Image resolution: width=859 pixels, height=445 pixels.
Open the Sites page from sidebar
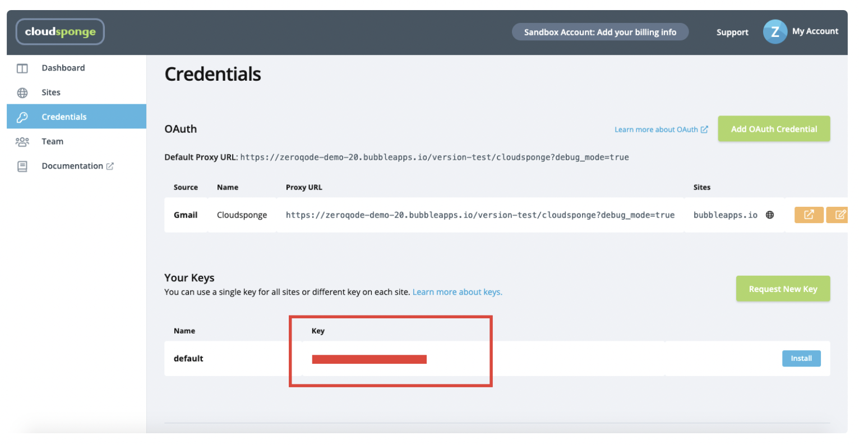(51, 92)
